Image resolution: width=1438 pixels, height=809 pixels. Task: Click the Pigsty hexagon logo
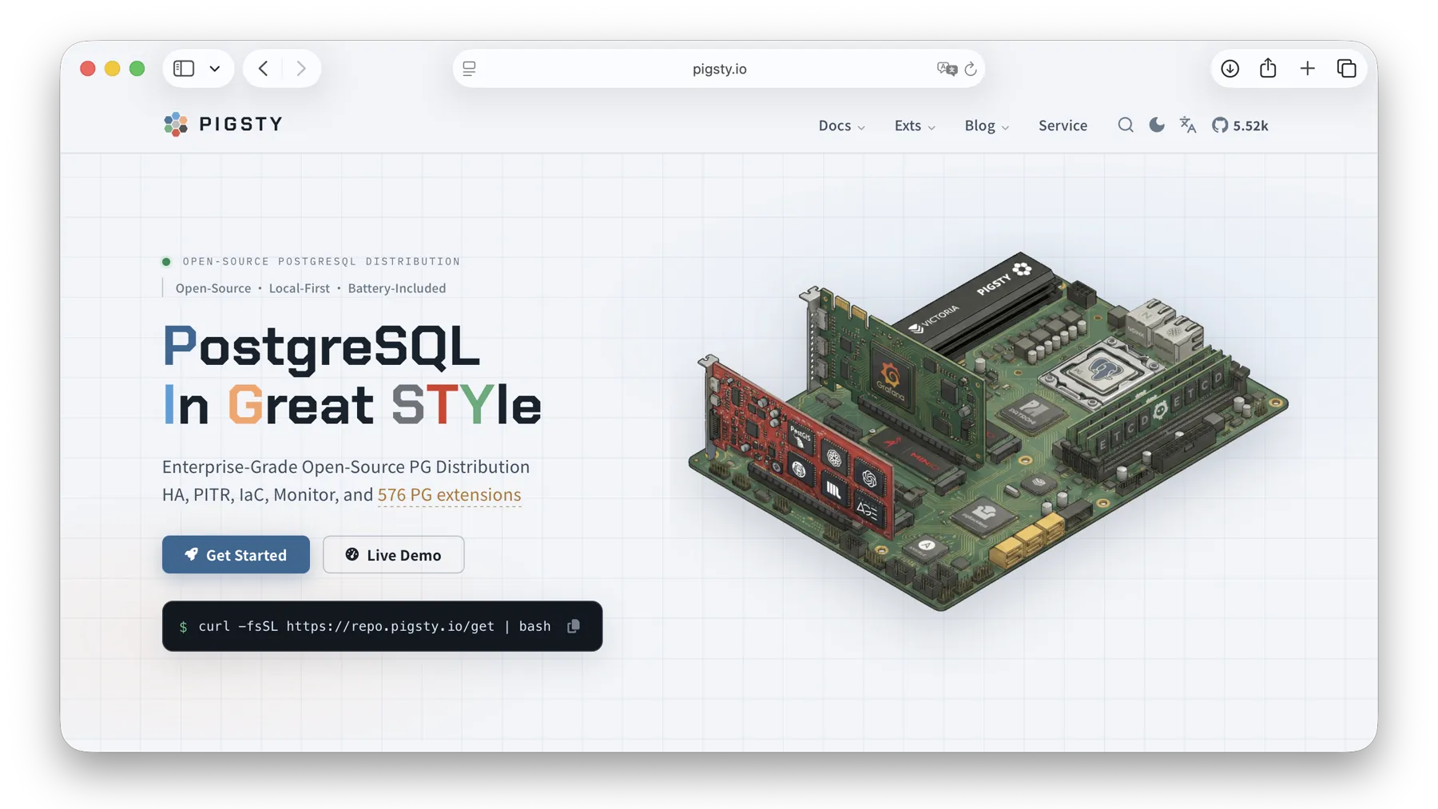coord(176,125)
